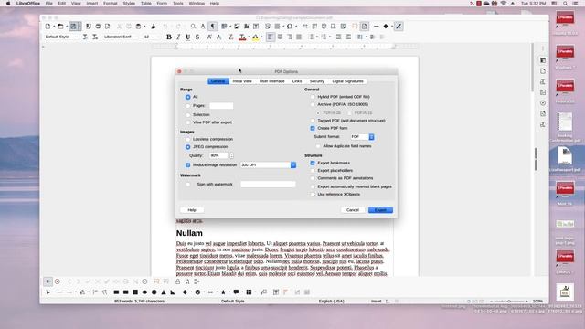Select the Diamond basic shape tool
This screenshot has width=585, height=329.
tap(185, 292)
